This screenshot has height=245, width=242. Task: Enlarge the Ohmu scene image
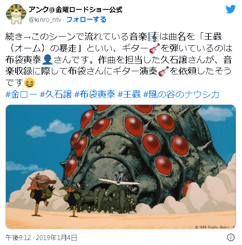121,167
